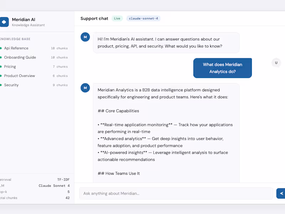This screenshot has height=214, width=285.
Task: Click the user avatar circle labeled U
Action: (276, 62)
